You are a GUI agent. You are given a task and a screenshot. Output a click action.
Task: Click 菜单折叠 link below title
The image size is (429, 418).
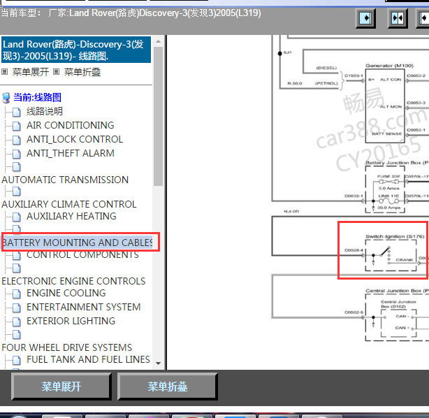click(x=82, y=72)
